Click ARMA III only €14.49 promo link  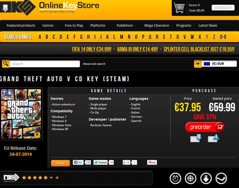[x=137, y=49]
